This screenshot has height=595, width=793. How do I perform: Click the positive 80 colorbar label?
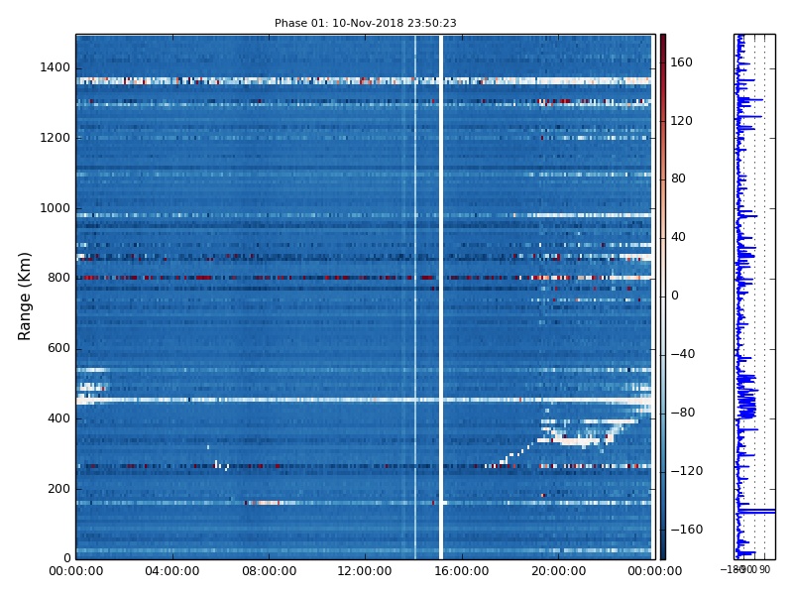[678, 178]
